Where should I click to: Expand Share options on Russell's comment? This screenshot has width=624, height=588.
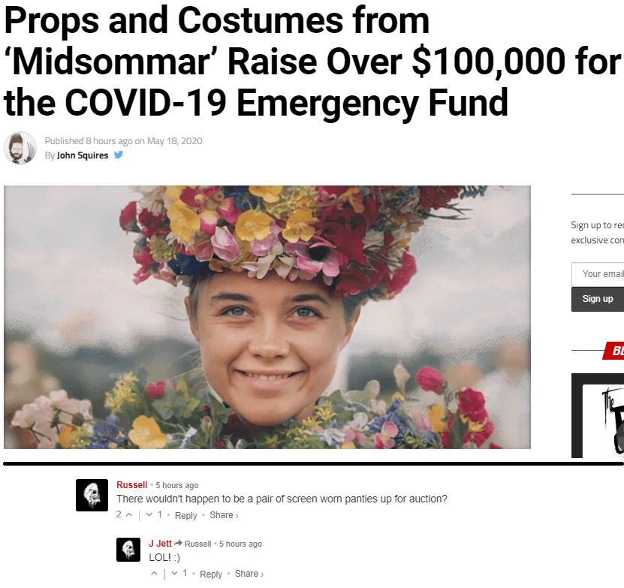click(x=224, y=515)
